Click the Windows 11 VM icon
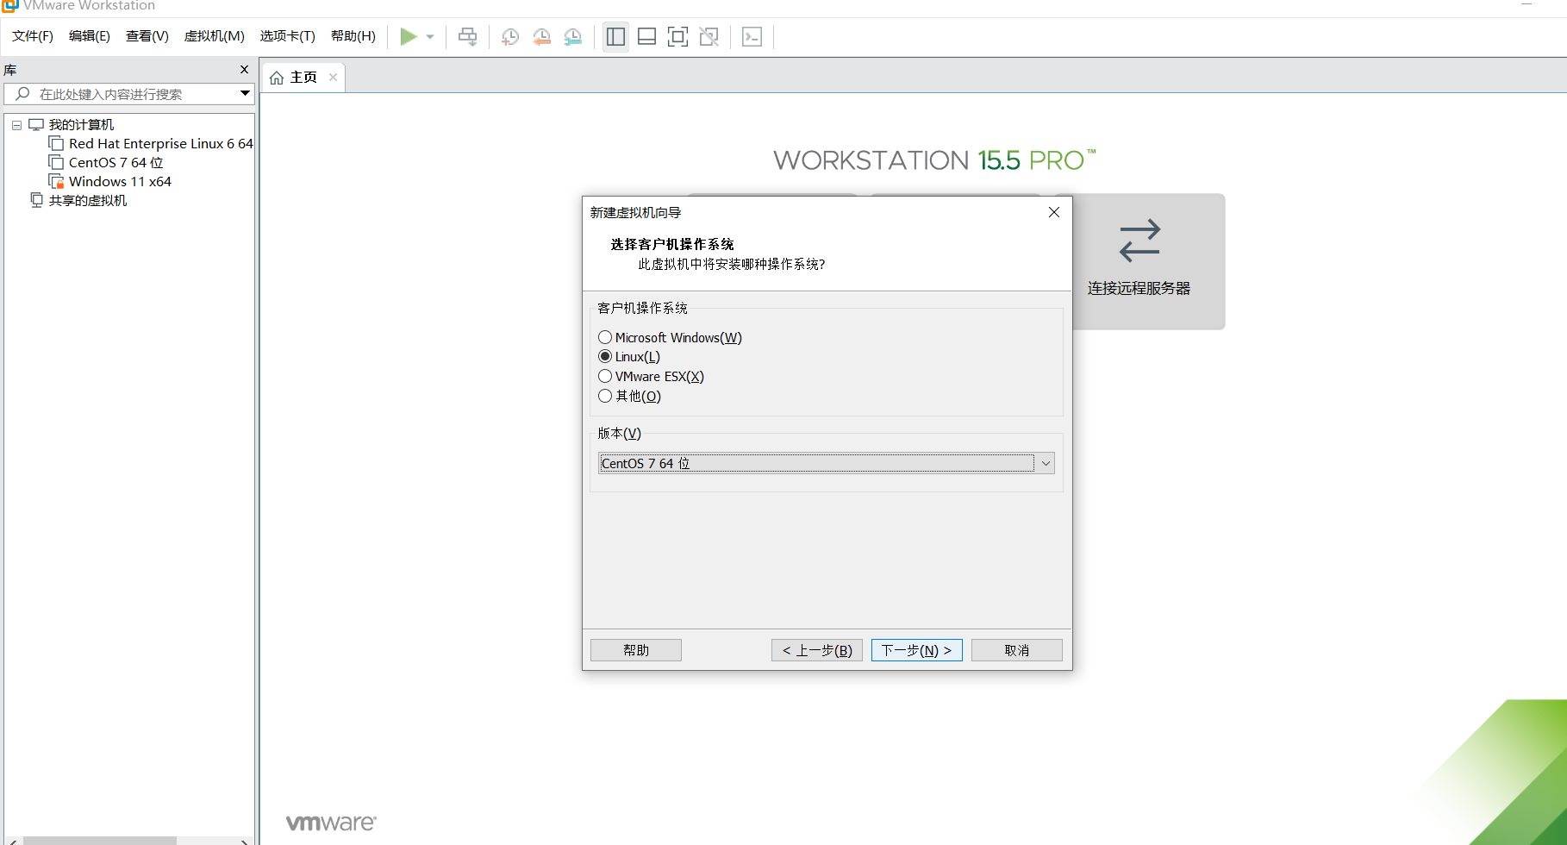 pos(56,182)
